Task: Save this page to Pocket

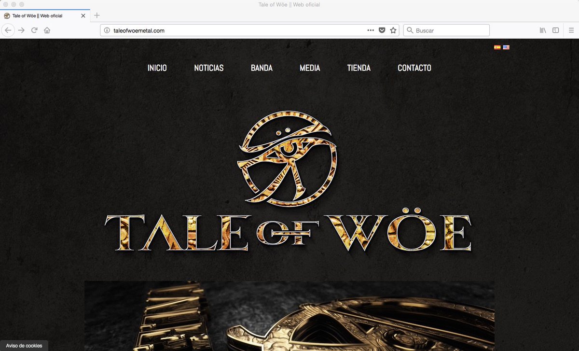Action: [382, 30]
